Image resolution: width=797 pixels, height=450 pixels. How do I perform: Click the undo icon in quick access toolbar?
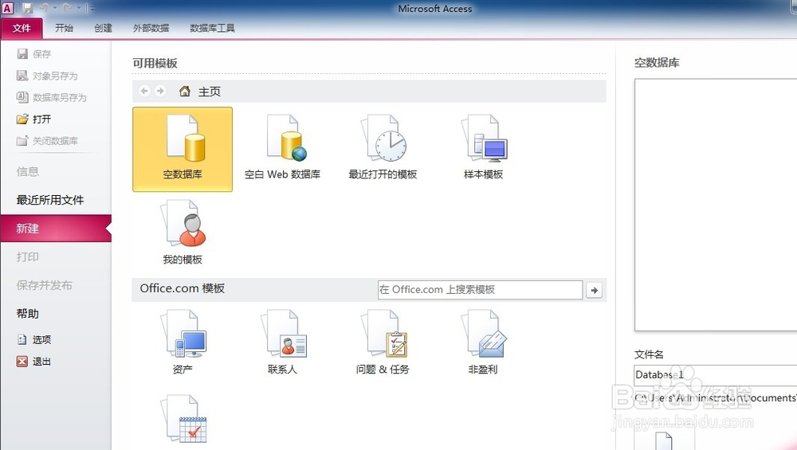(44, 8)
